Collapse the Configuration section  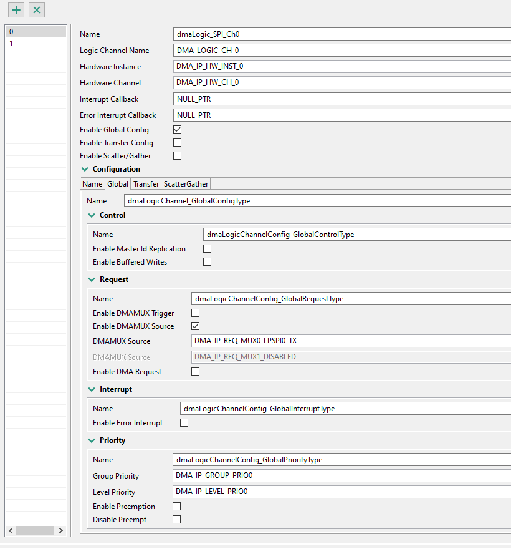85,168
